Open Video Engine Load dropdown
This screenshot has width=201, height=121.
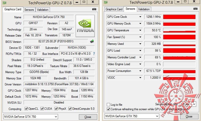point(140,64)
